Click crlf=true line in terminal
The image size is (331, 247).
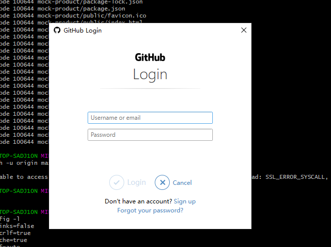point(15,233)
